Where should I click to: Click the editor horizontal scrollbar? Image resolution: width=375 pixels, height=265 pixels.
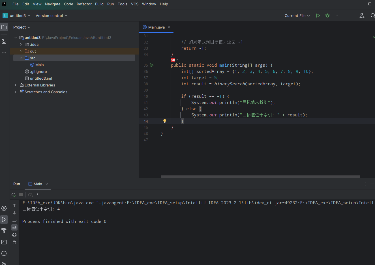coord(260,177)
